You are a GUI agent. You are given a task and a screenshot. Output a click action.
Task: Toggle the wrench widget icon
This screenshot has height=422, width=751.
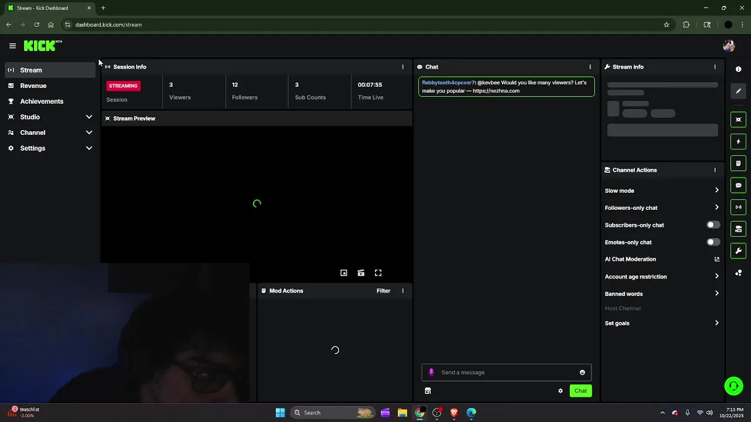[738, 251]
